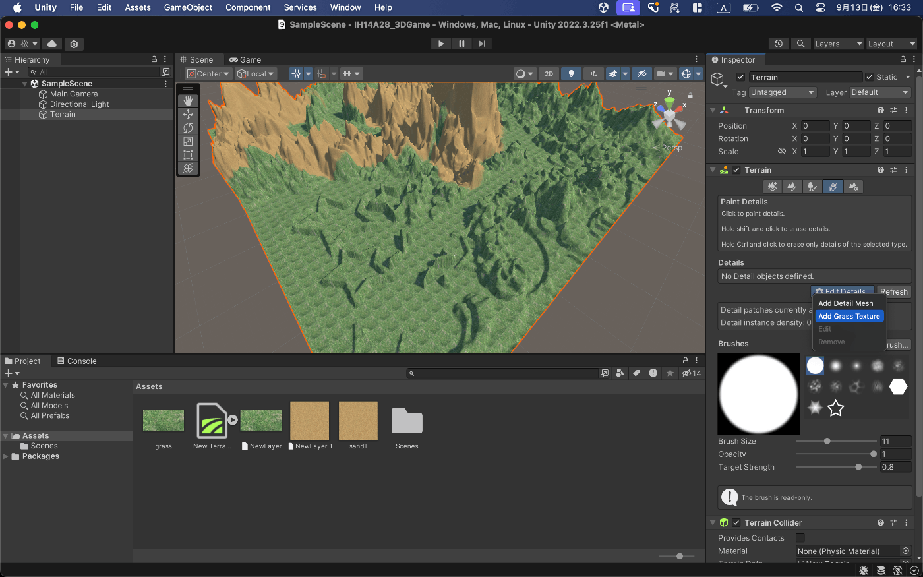Open Unity Version Control cloud icon
This screenshot has width=923, height=577.
click(52, 44)
